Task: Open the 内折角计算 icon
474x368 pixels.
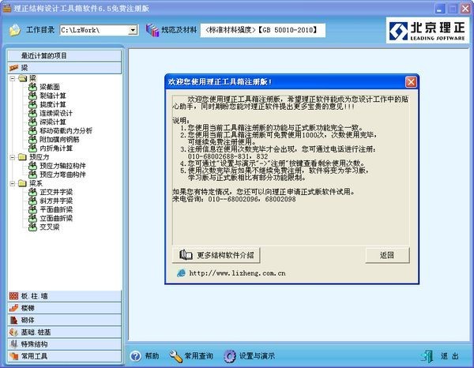Action: pos(32,148)
